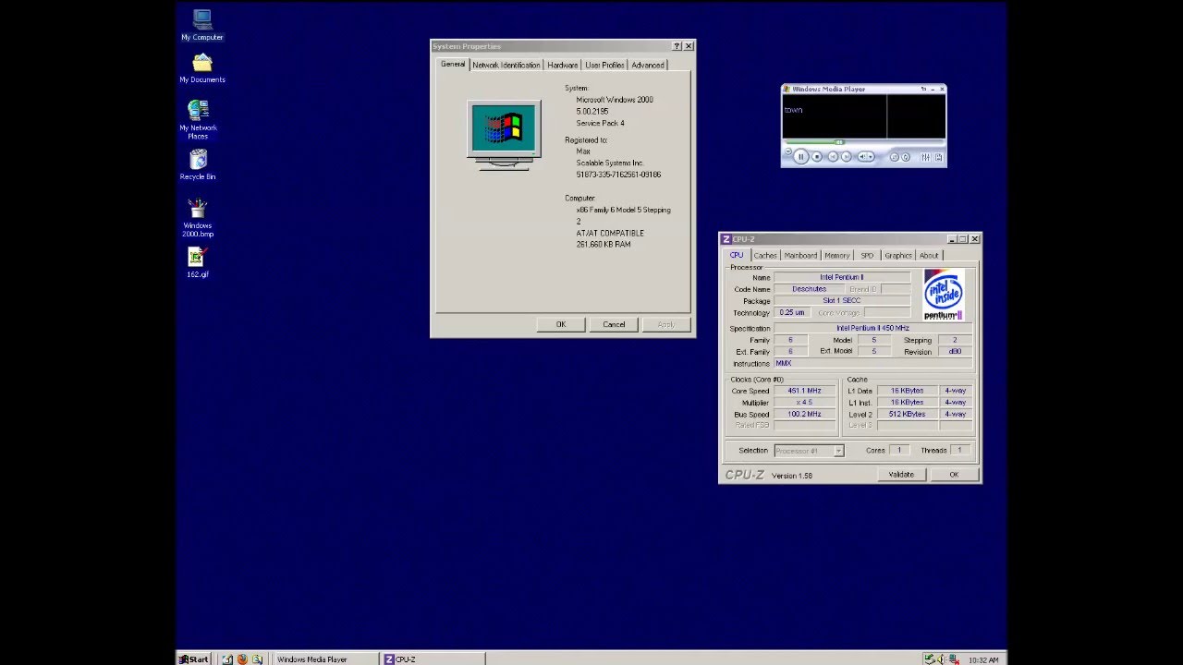Click OK in the CPU-Z window
This screenshot has height=665, width=1183.
[954, 475]
